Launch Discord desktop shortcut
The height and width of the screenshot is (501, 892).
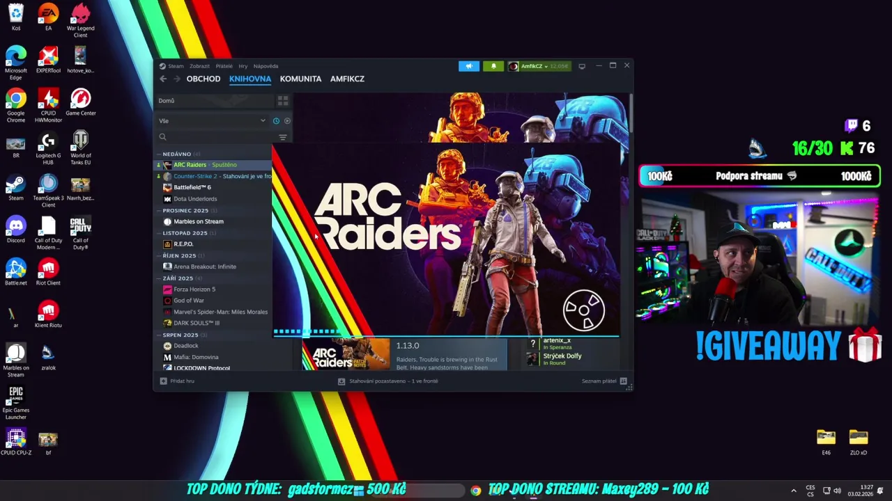pos(16,229)
